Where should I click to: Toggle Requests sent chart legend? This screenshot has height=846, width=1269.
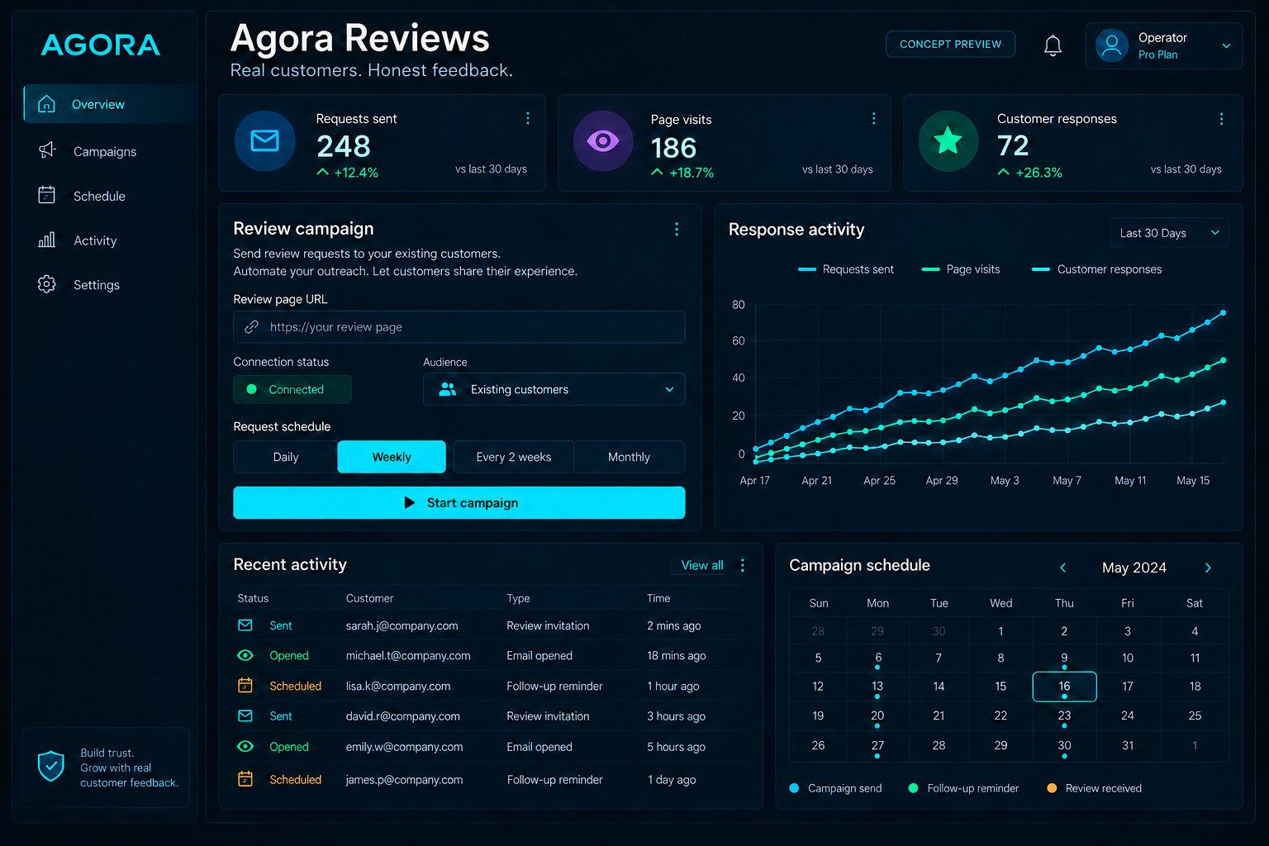(846, 269)
